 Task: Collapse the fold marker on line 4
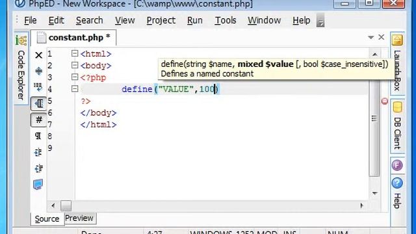click(x=75, y=88)
